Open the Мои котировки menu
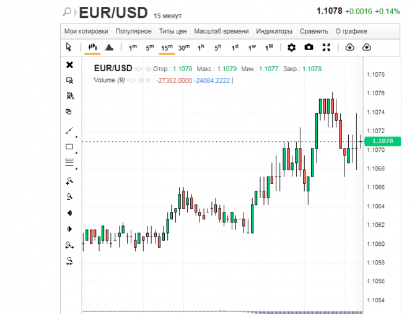The width and height of the screenshot is (412, 314). coord(86,31)
